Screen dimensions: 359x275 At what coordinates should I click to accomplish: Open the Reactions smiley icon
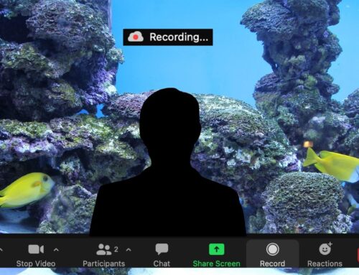325,249
